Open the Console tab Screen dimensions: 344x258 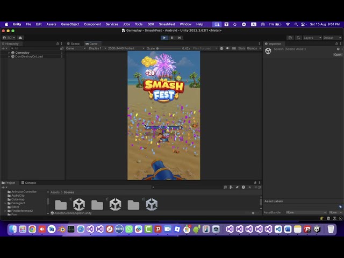(28, 183)
